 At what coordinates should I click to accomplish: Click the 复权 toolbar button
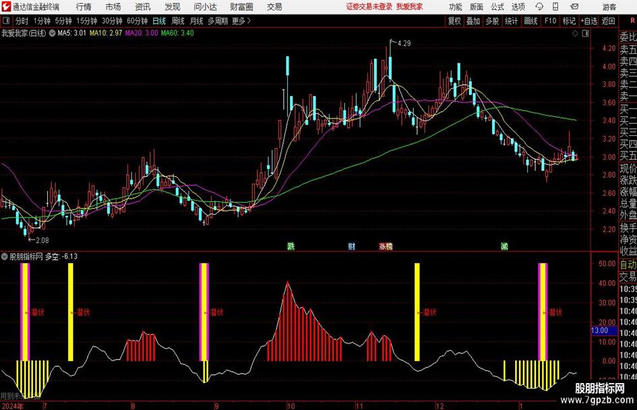[454, 21]
